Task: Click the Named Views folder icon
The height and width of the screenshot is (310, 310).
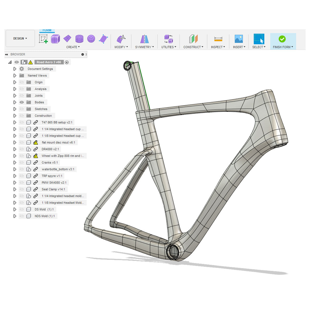Action: pyautogui.click(x=22, y=75)
